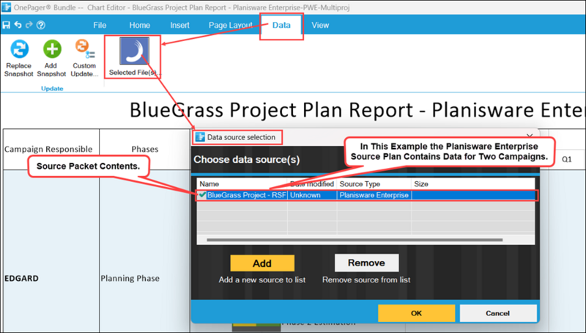The height and width of the screenshot is (333, 586).
Task: Click Cancel in the data source dialog
Action: point(498,313)
